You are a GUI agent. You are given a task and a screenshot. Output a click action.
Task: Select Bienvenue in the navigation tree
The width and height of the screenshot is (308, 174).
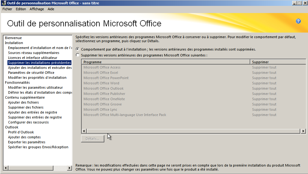(13, 38)
